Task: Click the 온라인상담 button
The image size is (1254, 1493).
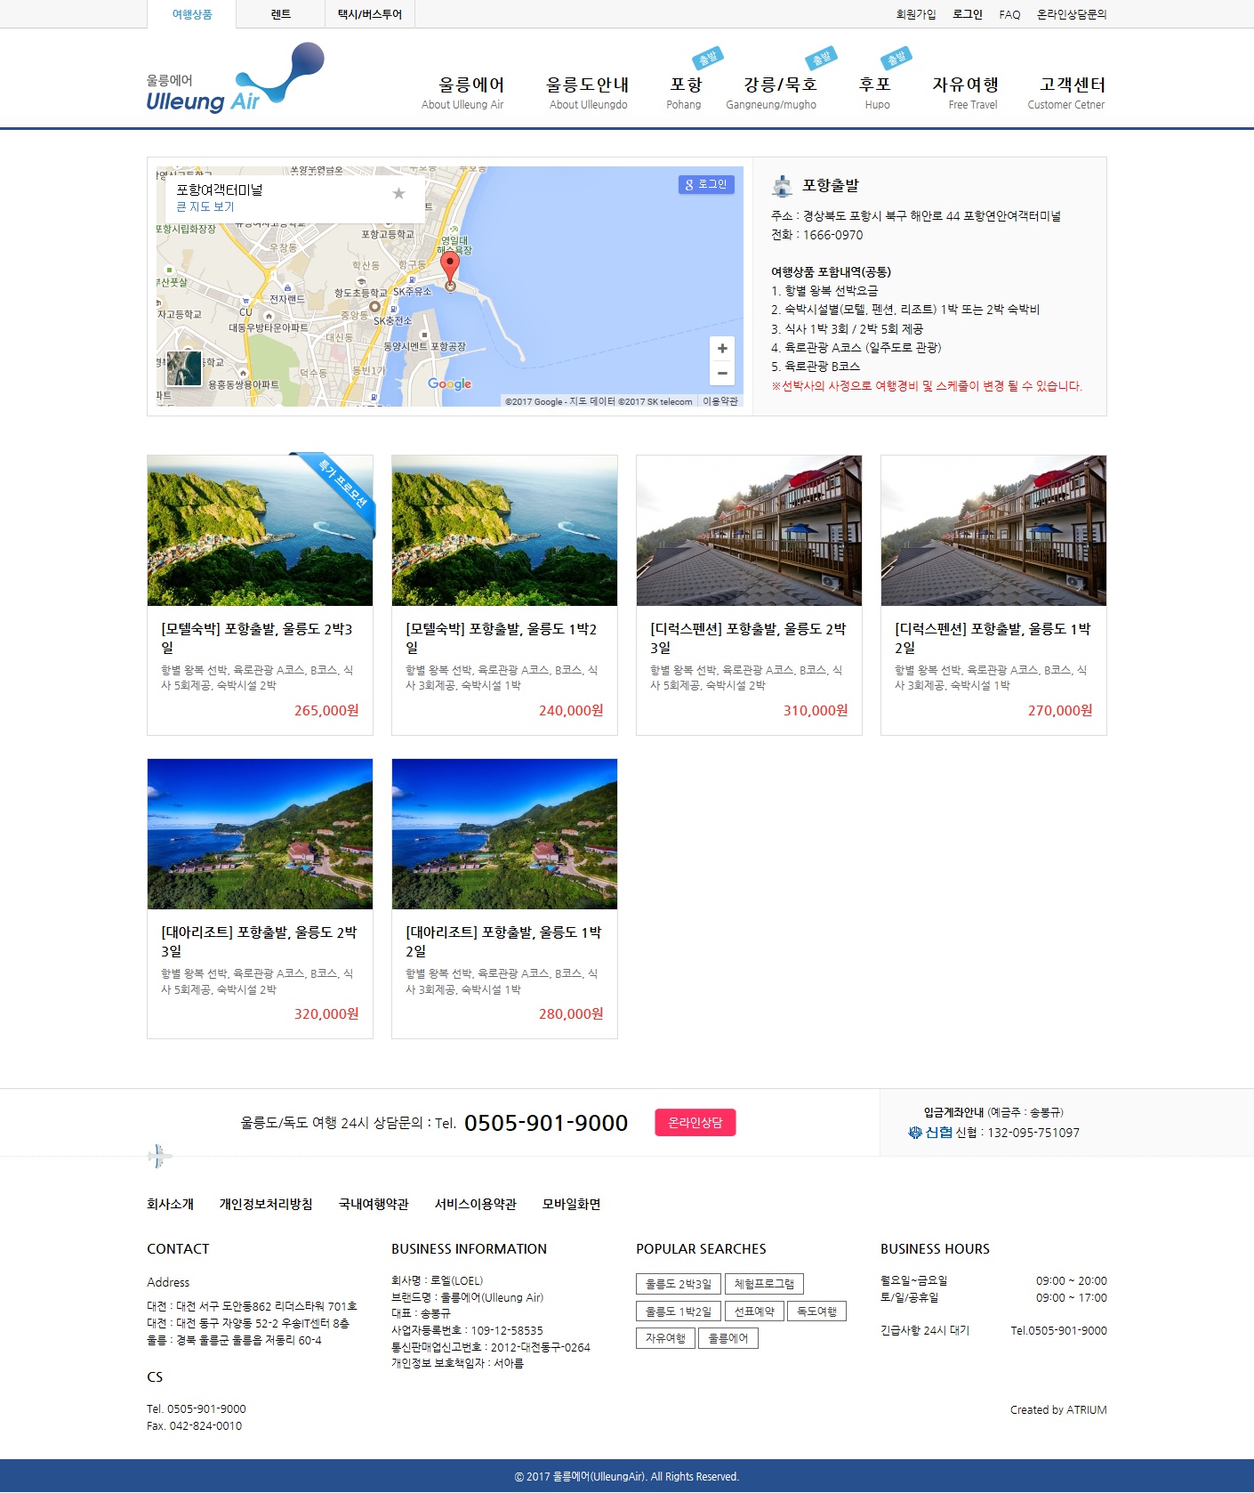Action: (695, 1123)
